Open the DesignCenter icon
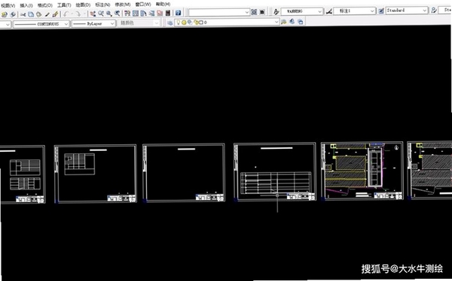452x281 pixels. click(136, 14)
